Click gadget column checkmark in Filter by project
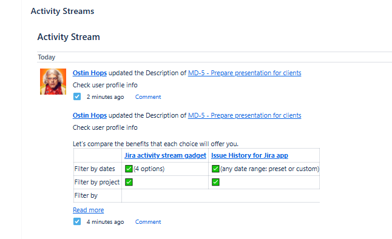 click(x=129, y=182)
